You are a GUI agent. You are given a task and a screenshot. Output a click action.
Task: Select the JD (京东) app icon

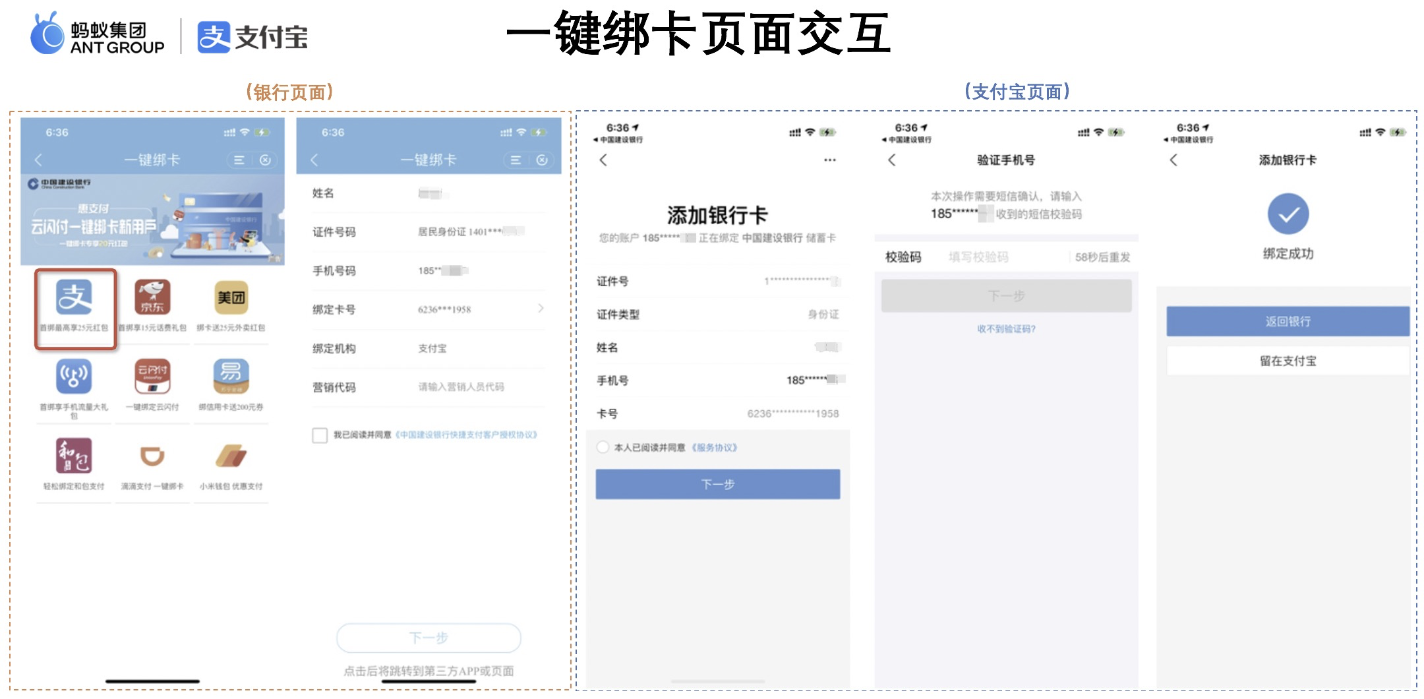(x=152, y=297)
